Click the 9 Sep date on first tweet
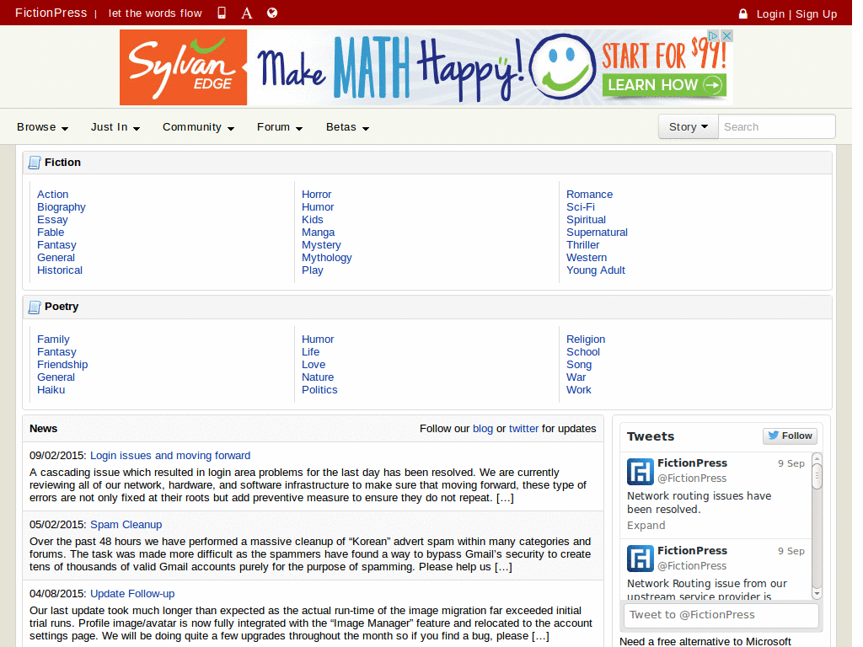Viewport: 863px width, 647px height. pos(791,463)
